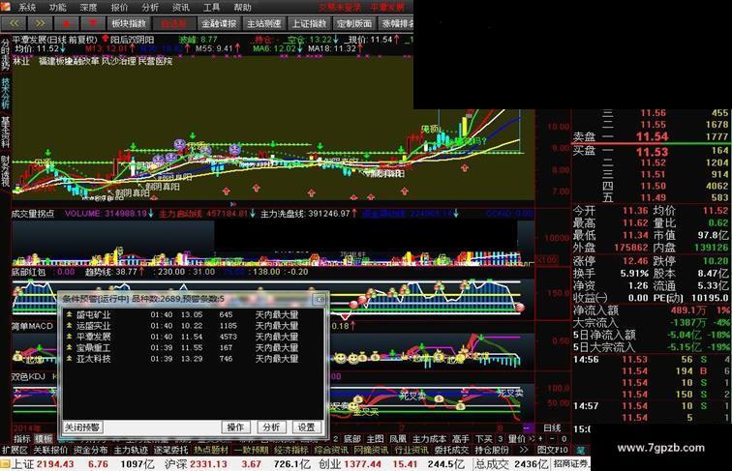Click the red down-triangle toolbar button
732x471 pixels.
93,23
